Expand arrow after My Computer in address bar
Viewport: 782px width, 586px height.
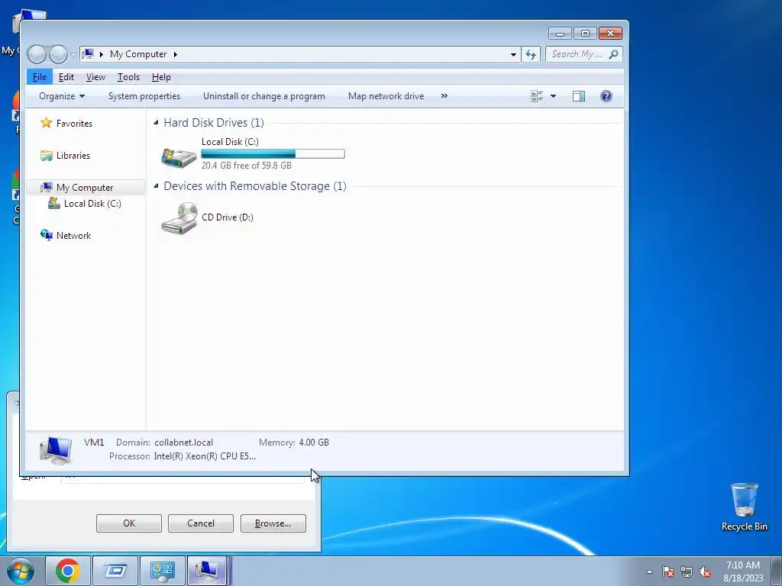(175, 54)
